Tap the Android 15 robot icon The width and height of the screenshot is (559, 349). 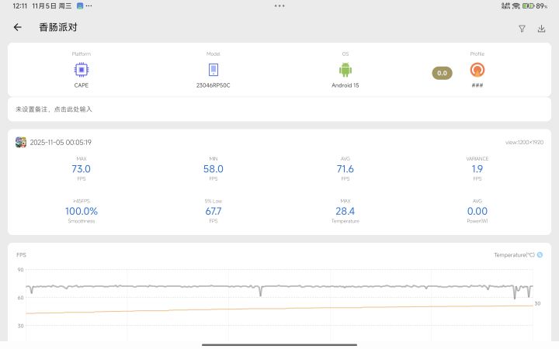point(345,70)
